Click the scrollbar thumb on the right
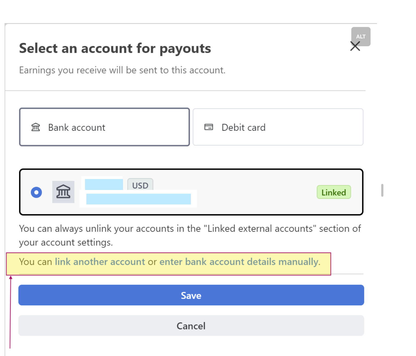 [x=382, y=190]
